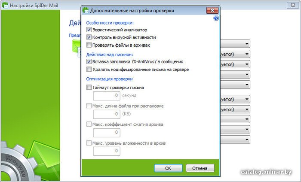Enable Удалять модифицированные письма на сервере
Viewport: 301px width, 182px height.
coord(89,69)
